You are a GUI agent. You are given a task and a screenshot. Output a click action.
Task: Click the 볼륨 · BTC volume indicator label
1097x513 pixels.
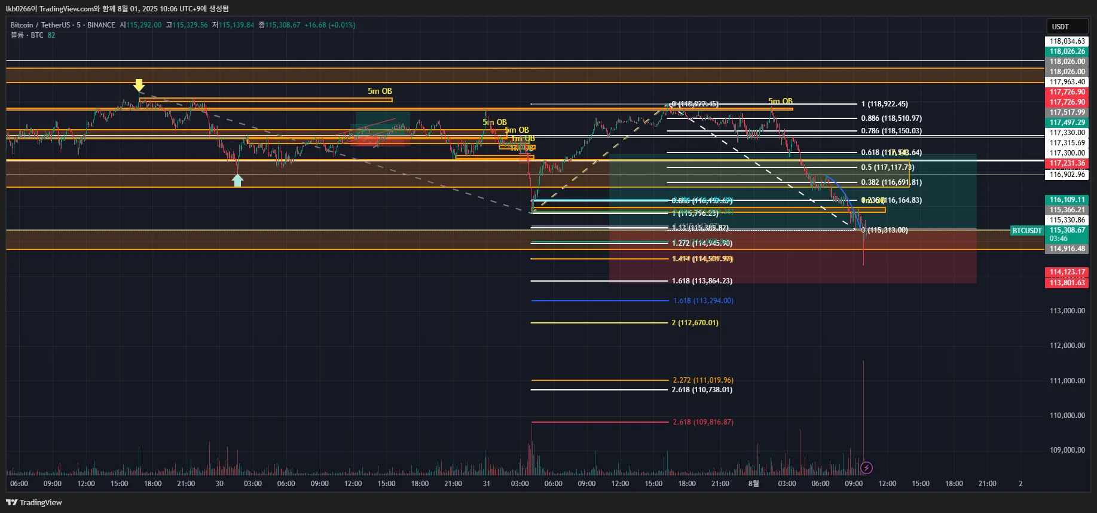[x=27, y=35]
